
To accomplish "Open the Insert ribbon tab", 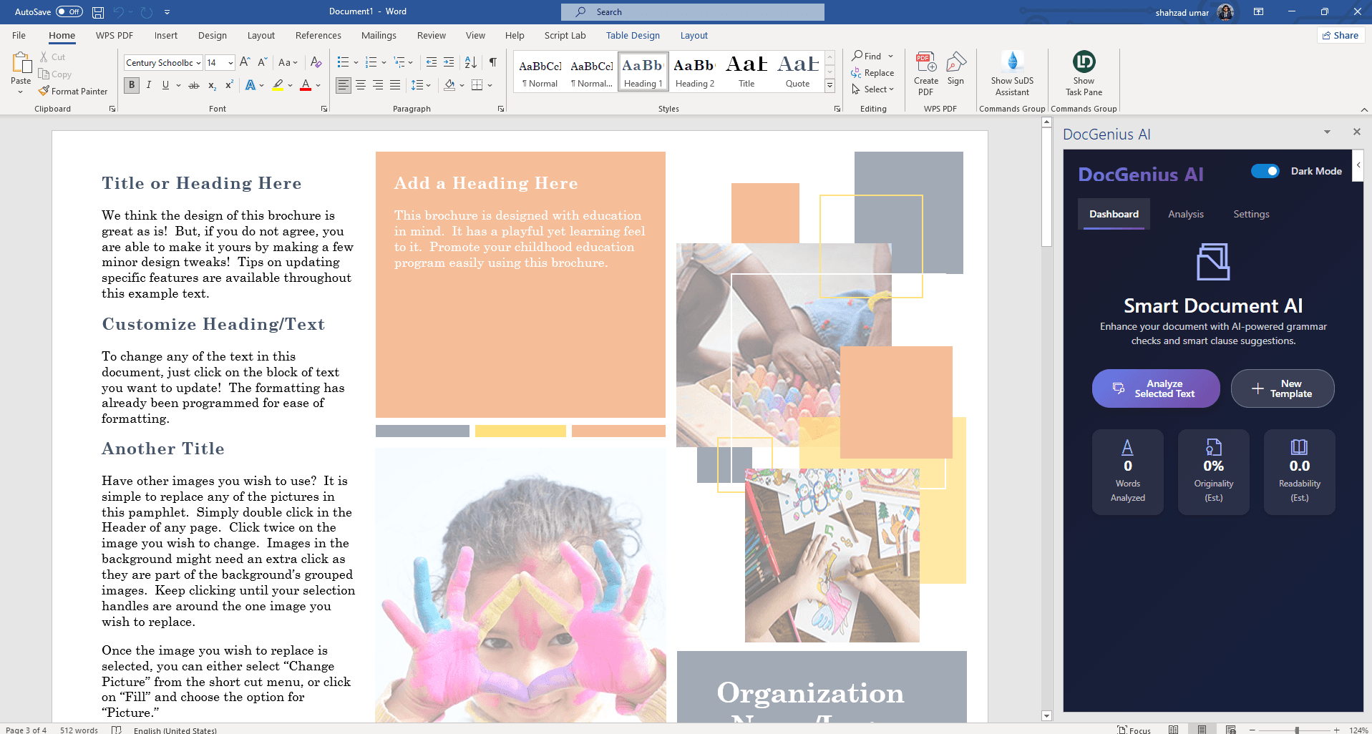I will (165, 35).
